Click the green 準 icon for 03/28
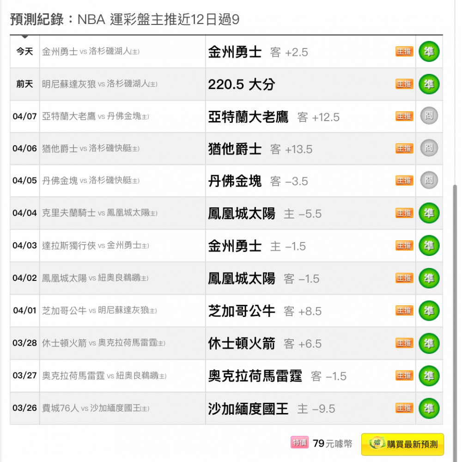The width and height of the screenshot is (461, 462). pos(429,343)
